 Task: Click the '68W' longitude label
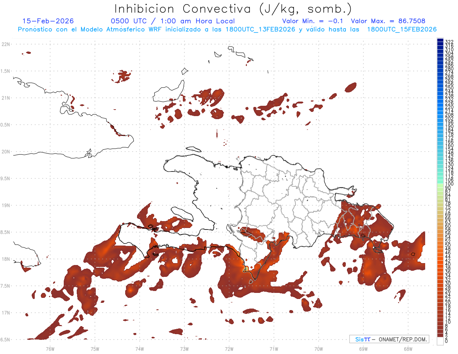click(x=408, y=349)
